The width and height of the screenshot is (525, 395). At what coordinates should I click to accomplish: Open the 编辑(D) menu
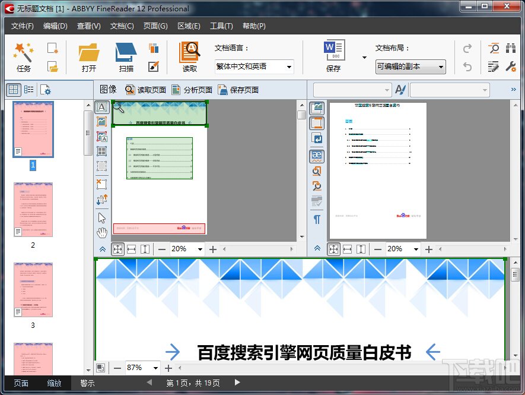point(55,26)
